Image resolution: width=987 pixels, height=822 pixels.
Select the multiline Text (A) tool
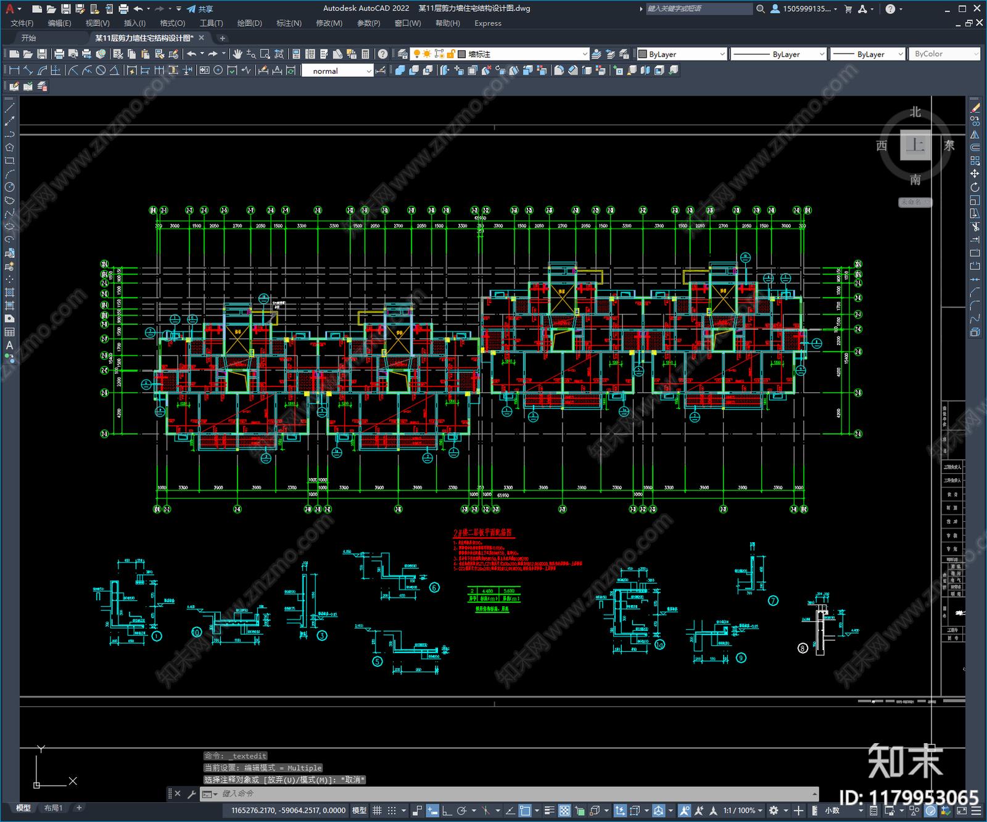pyautogui.click(x=9, y=346)
